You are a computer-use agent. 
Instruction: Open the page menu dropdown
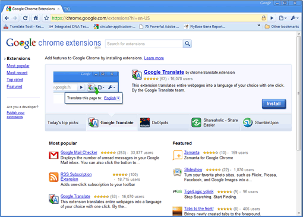[x=283, y=18]
